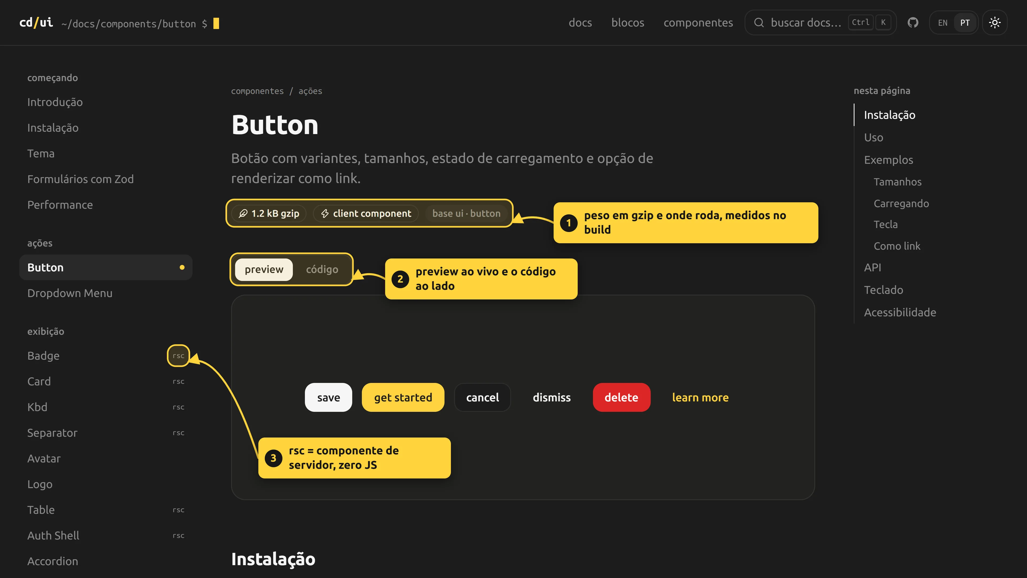This screenshot has height=578, width=1027.
Task: Open the Badge component page
Action: click(106, 355)
